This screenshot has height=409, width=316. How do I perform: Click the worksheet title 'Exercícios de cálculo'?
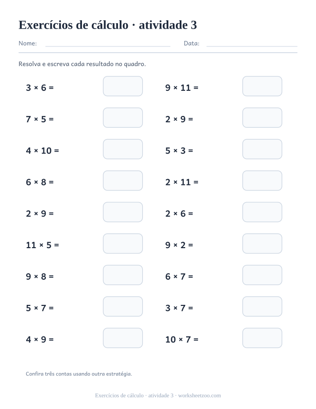[x=74, y=25]
